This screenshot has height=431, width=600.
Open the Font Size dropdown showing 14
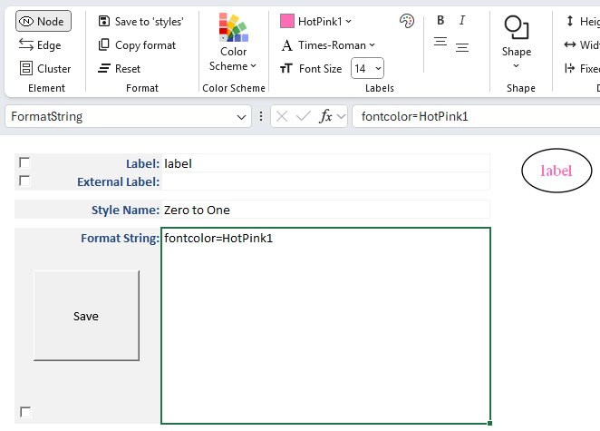367,68
